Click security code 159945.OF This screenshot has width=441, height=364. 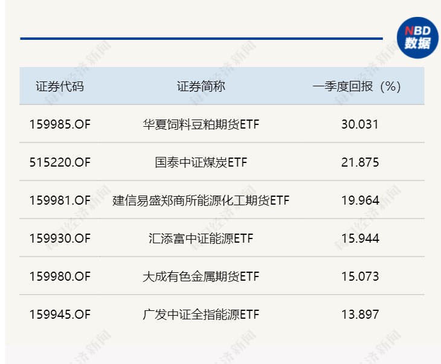pos(60,315)
